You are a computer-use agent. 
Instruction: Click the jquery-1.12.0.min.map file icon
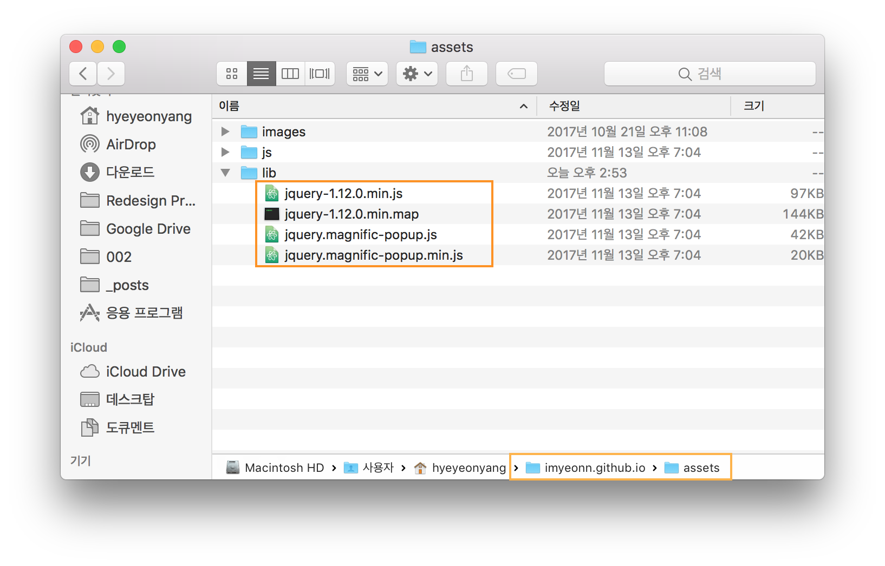(x=272, y=214)
